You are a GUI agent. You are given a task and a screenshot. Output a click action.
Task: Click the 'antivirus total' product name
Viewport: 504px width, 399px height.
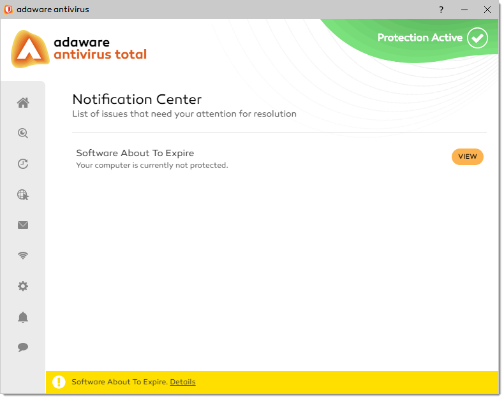[100, 54]
